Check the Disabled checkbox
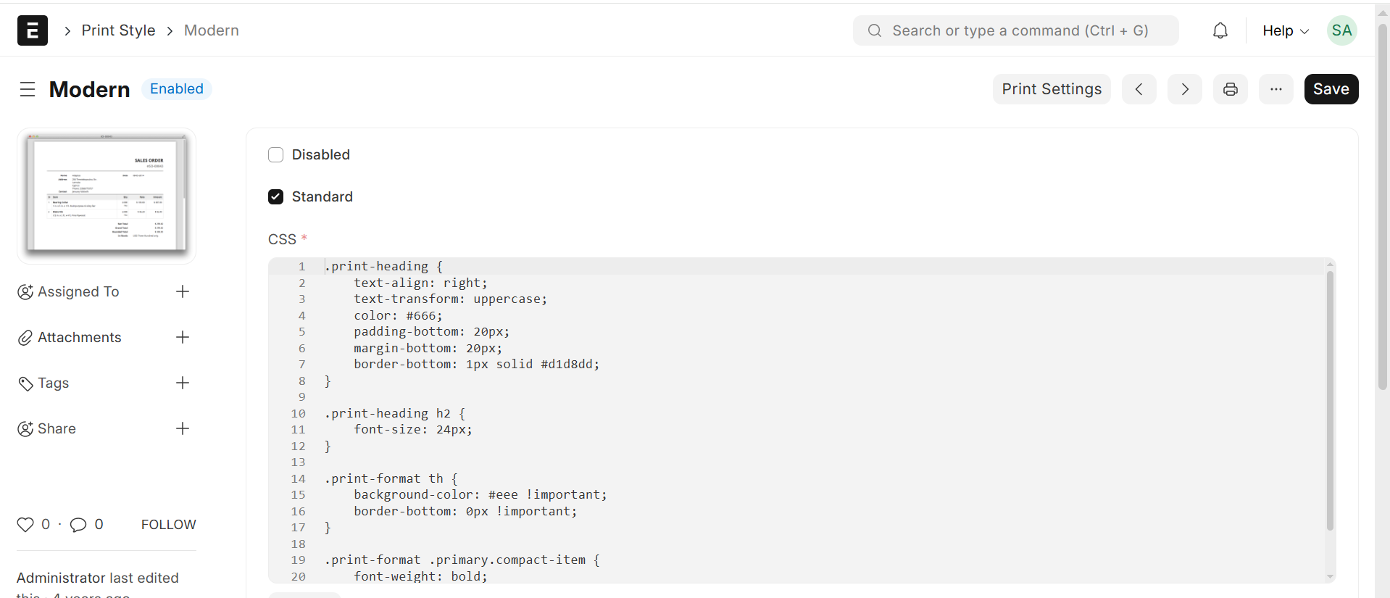 (x=276, y=154)
